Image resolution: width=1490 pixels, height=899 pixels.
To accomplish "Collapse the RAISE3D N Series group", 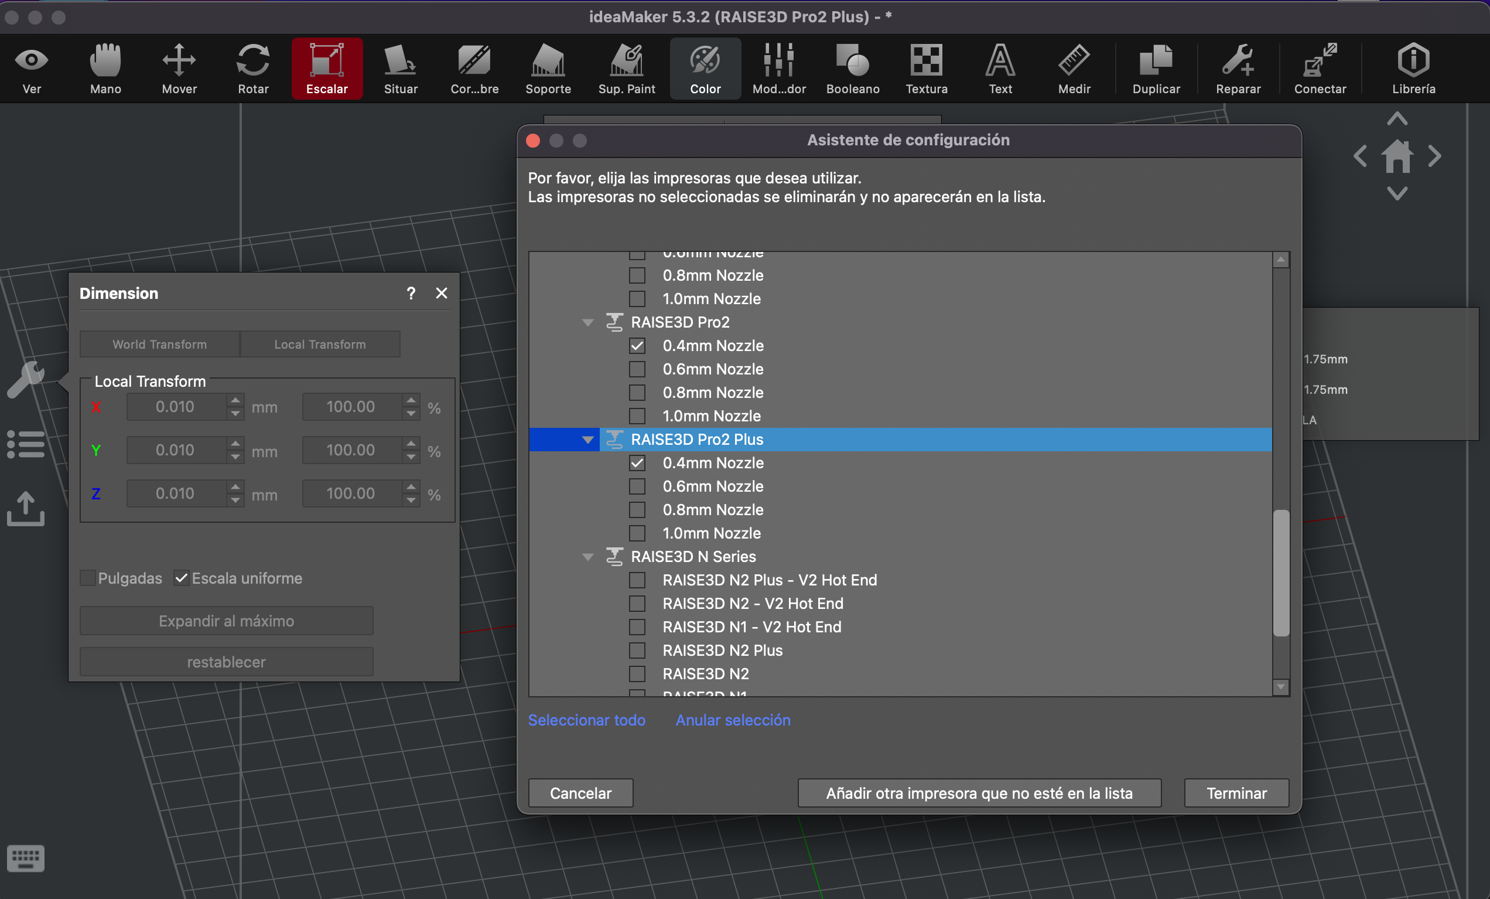I will pos(587,557).
